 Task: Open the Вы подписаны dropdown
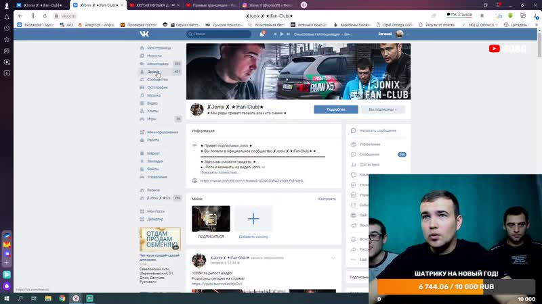click(383, 109)
